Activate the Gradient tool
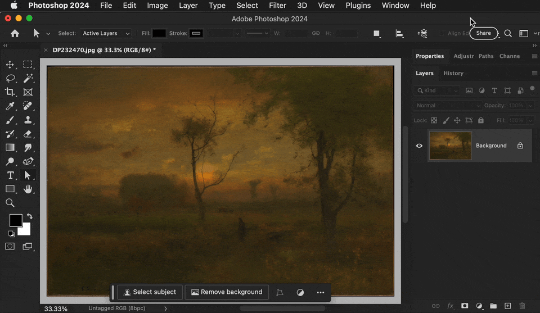 (10, 148)
